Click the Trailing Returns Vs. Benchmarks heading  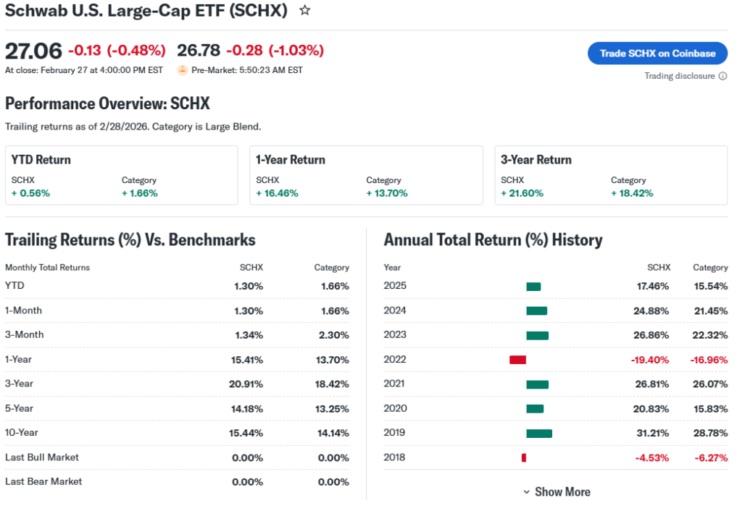click(130, 240)
